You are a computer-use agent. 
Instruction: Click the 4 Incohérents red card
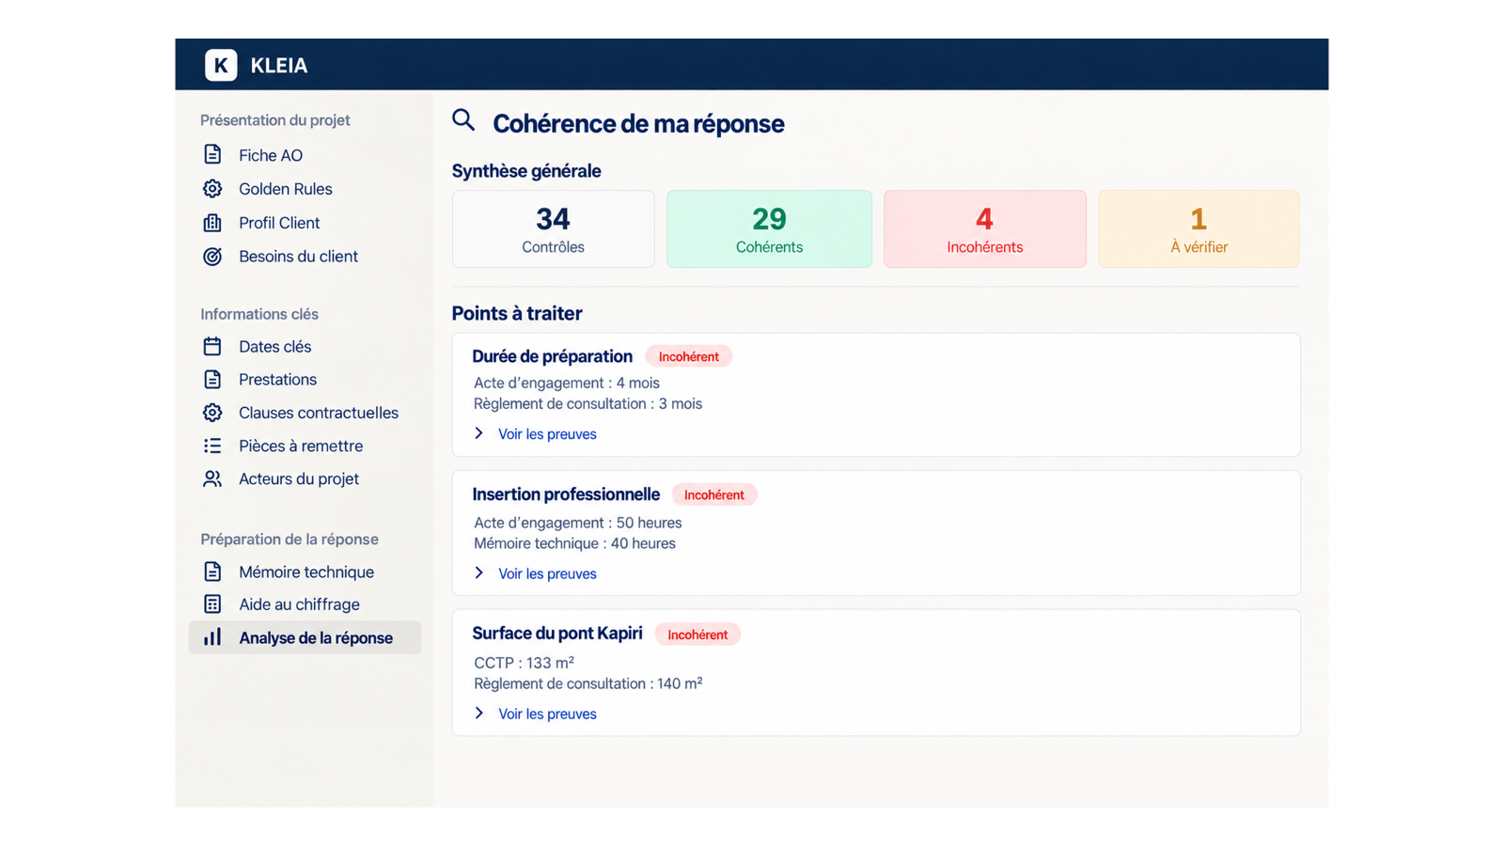click(x=985, y=229)
